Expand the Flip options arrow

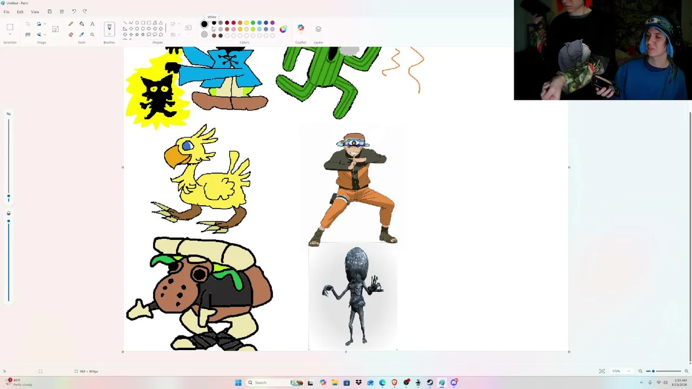tap(45, 35)
